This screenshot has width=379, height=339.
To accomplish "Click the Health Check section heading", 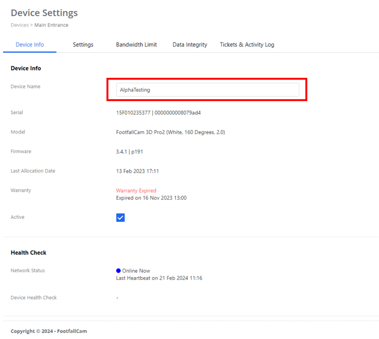I will pyautogui.click(x=28, y=253).
